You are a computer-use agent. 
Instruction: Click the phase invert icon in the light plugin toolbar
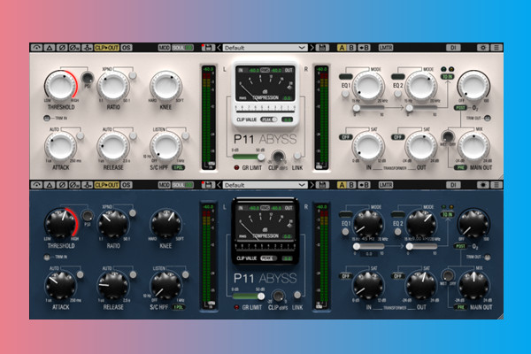click(x=62, y=48)
